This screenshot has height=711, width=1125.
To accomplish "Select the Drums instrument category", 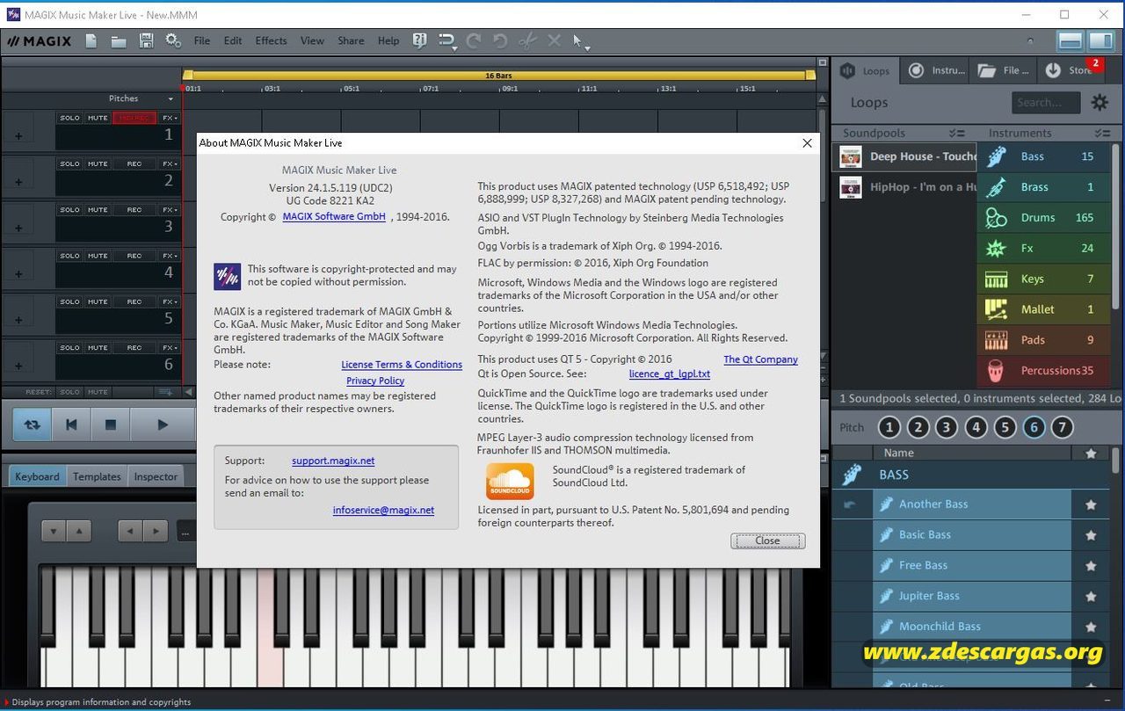I will tap(1043, 218).
